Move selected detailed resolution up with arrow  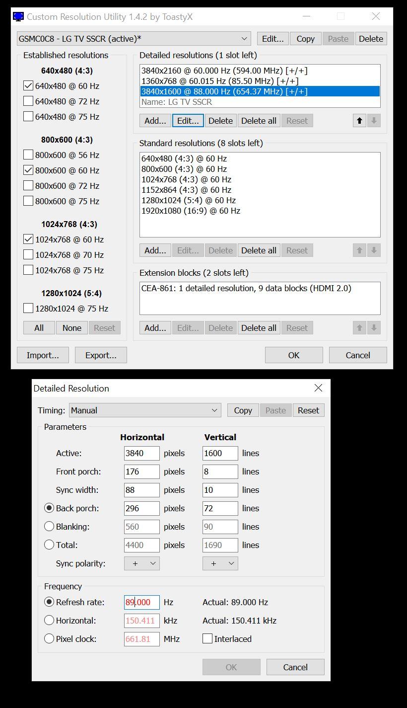359,121
